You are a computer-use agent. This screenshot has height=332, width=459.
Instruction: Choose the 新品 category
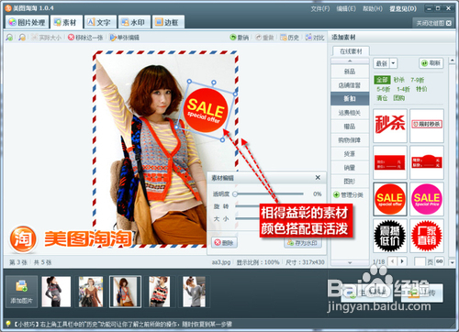coord(350,72)
